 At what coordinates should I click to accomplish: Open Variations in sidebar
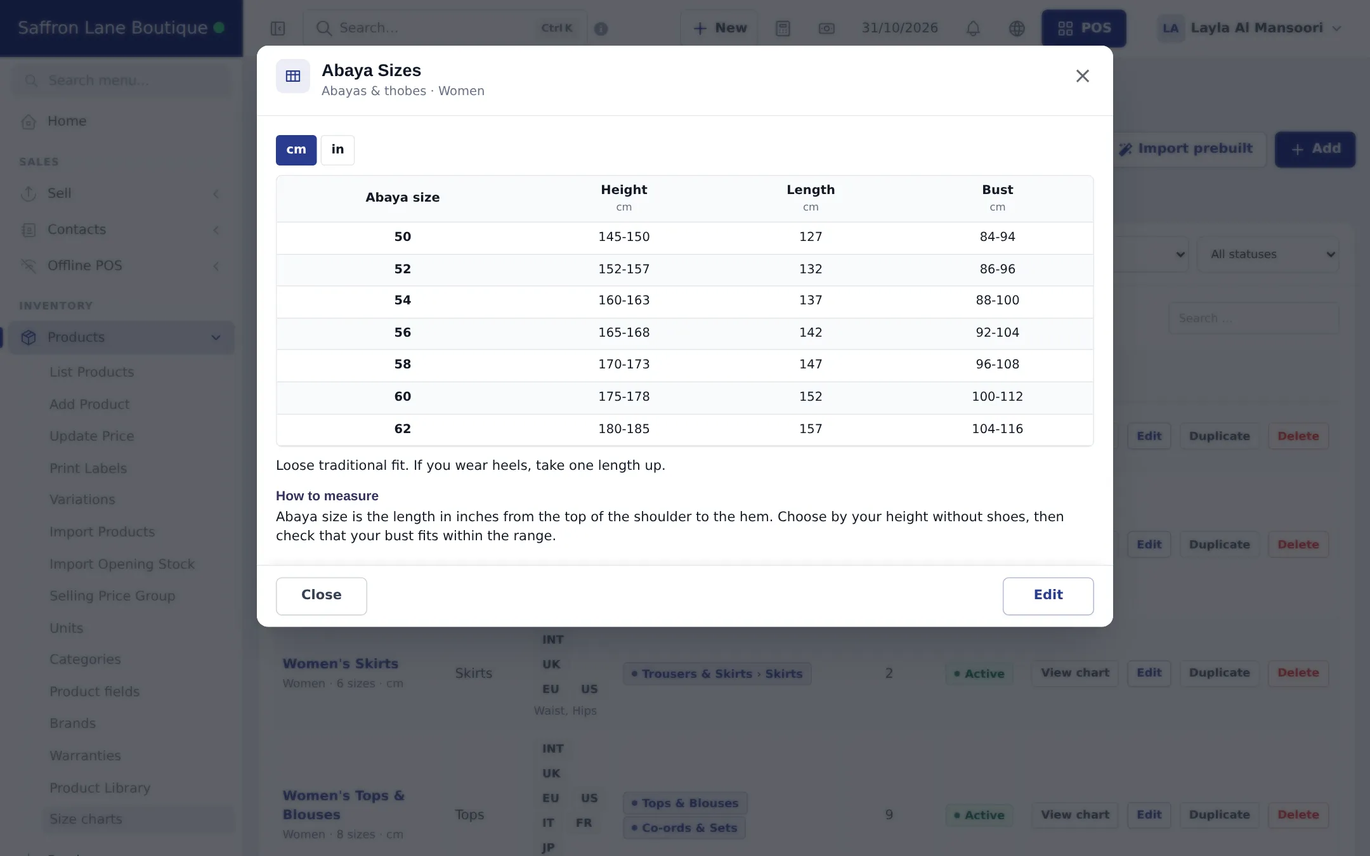point(82,500)
